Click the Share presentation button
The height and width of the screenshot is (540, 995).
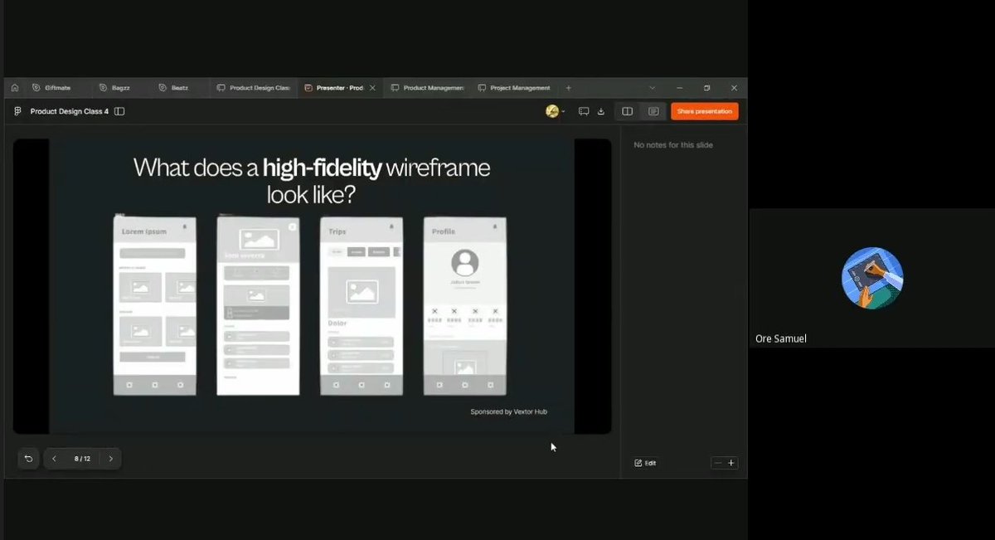[x=704, y=110]
